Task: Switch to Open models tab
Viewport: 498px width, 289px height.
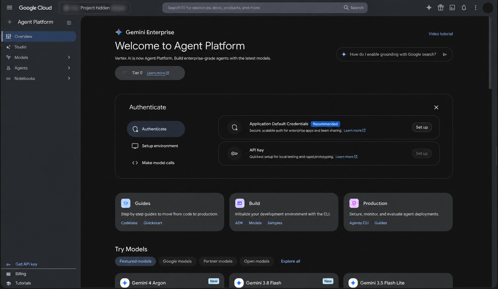Action: 257,261
